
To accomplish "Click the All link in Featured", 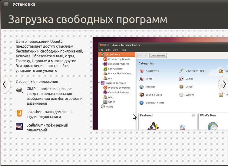I will [x=193, y=115].
